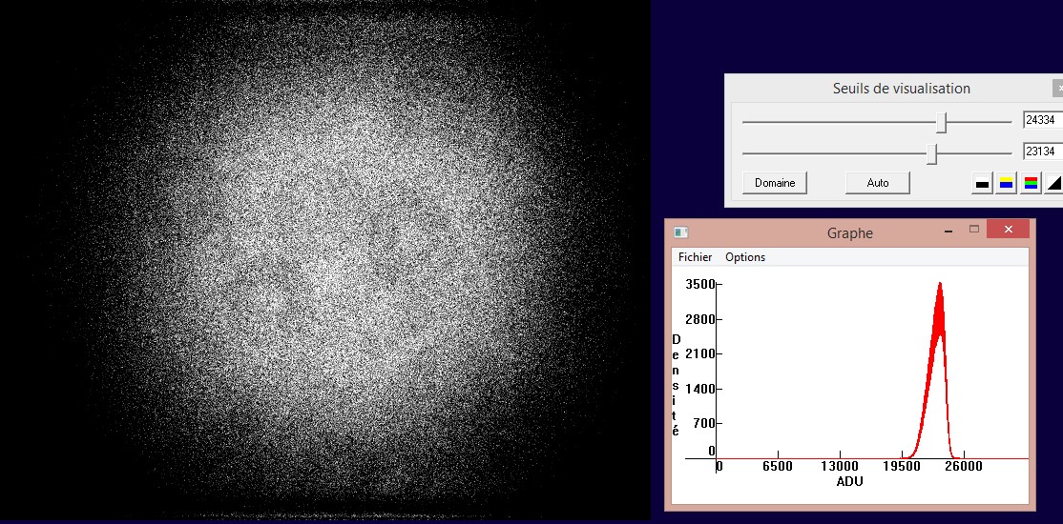Viewport: 1063px width, 524px height.
Task: Open the Options menu in Graphe
Action: 745,257
